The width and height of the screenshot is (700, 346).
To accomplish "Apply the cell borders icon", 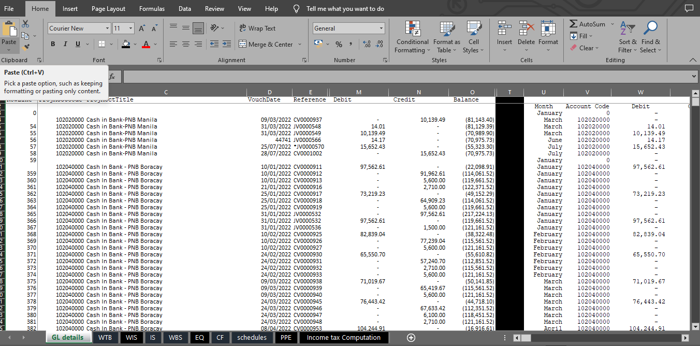I will [x=102, y=45].
